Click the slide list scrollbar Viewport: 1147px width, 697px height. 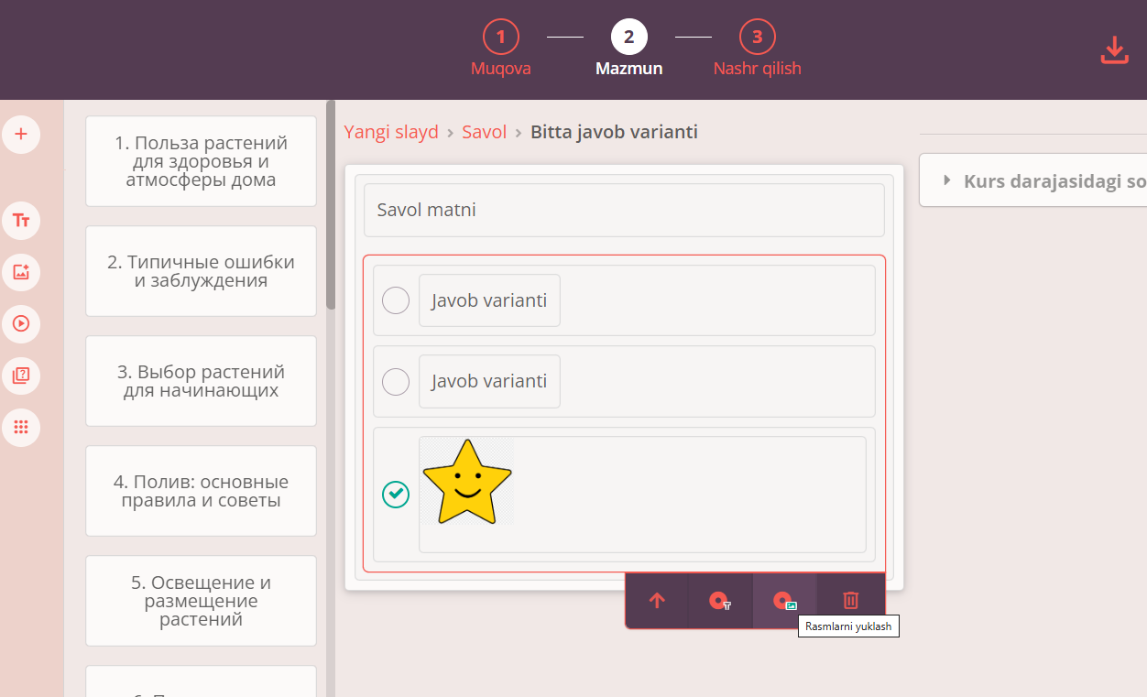pos(331,205)
